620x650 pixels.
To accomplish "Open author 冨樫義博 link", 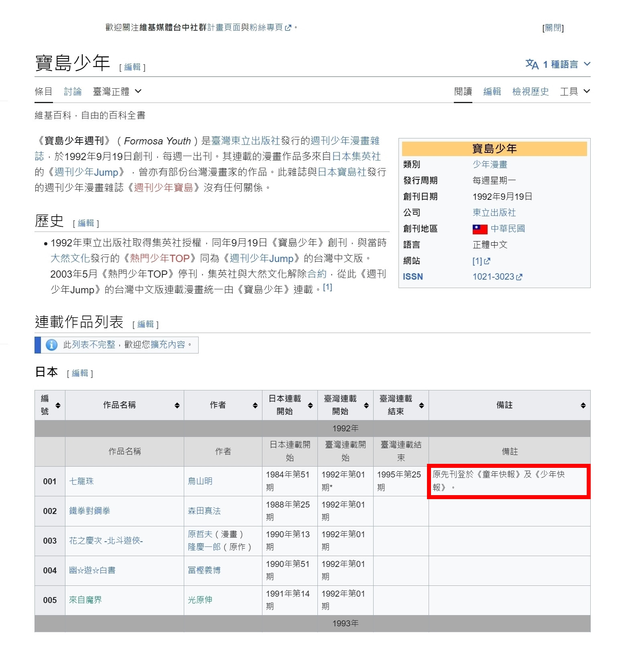I will pyautogui.click(x=204, y=570).
